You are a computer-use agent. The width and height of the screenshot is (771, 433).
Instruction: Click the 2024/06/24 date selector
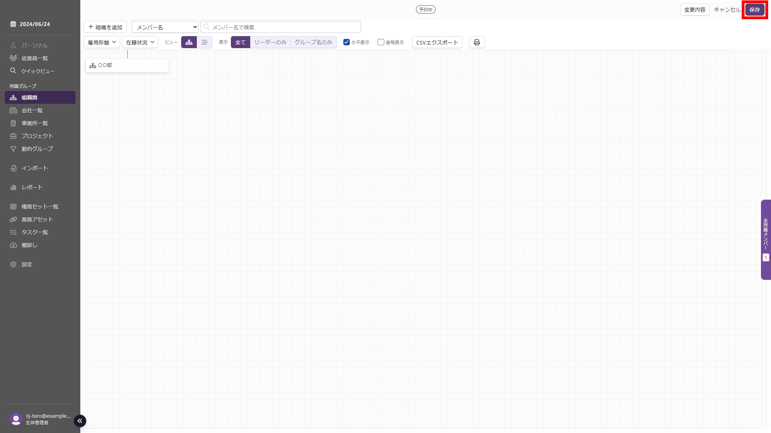coord(31,24)
